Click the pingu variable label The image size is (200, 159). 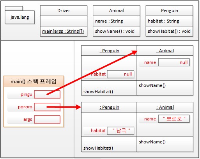point(27,94)
